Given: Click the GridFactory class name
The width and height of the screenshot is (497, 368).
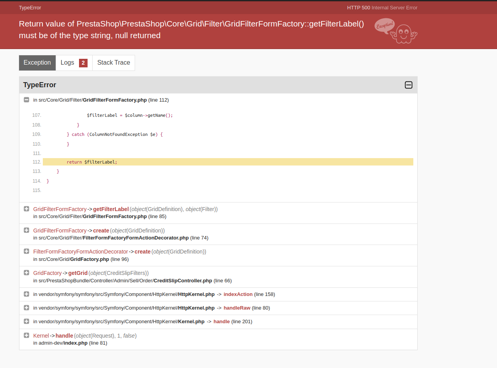Looking at the screenshot, I should [47, 273].
